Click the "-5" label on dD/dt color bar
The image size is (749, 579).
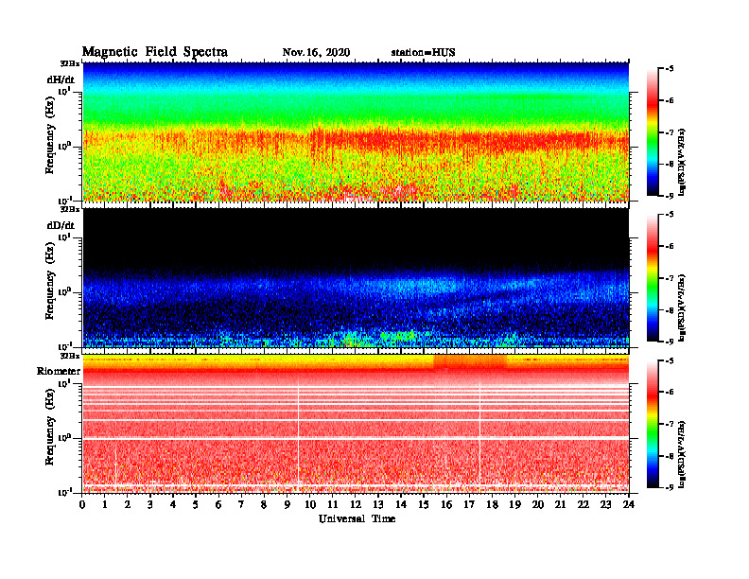[670, 215]
